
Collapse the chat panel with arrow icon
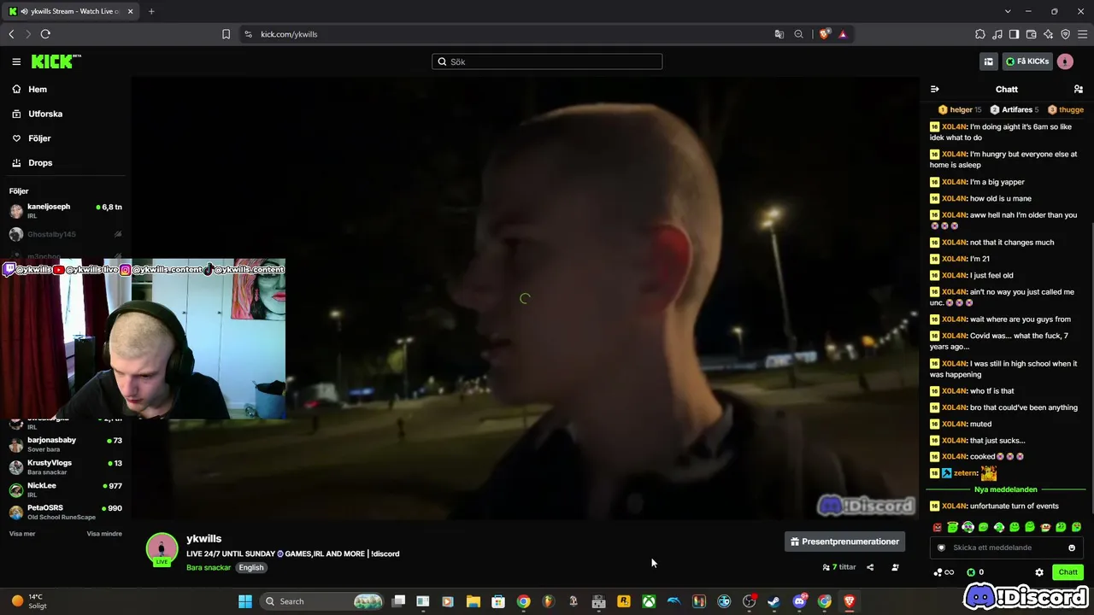pos(935,89)
